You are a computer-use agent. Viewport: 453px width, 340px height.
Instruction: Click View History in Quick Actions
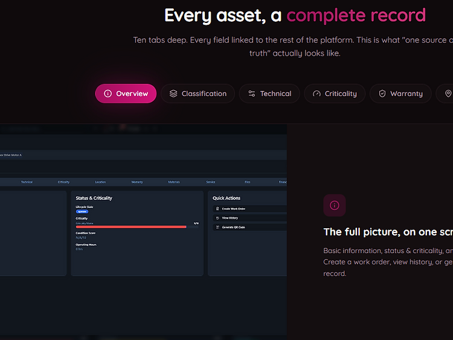(250, 218)
